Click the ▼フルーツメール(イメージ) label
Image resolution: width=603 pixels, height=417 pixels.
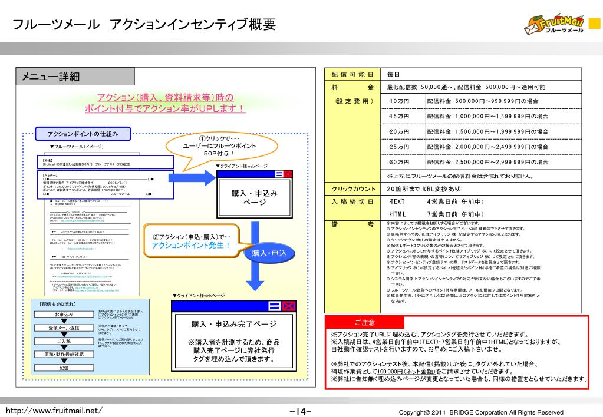77,147
